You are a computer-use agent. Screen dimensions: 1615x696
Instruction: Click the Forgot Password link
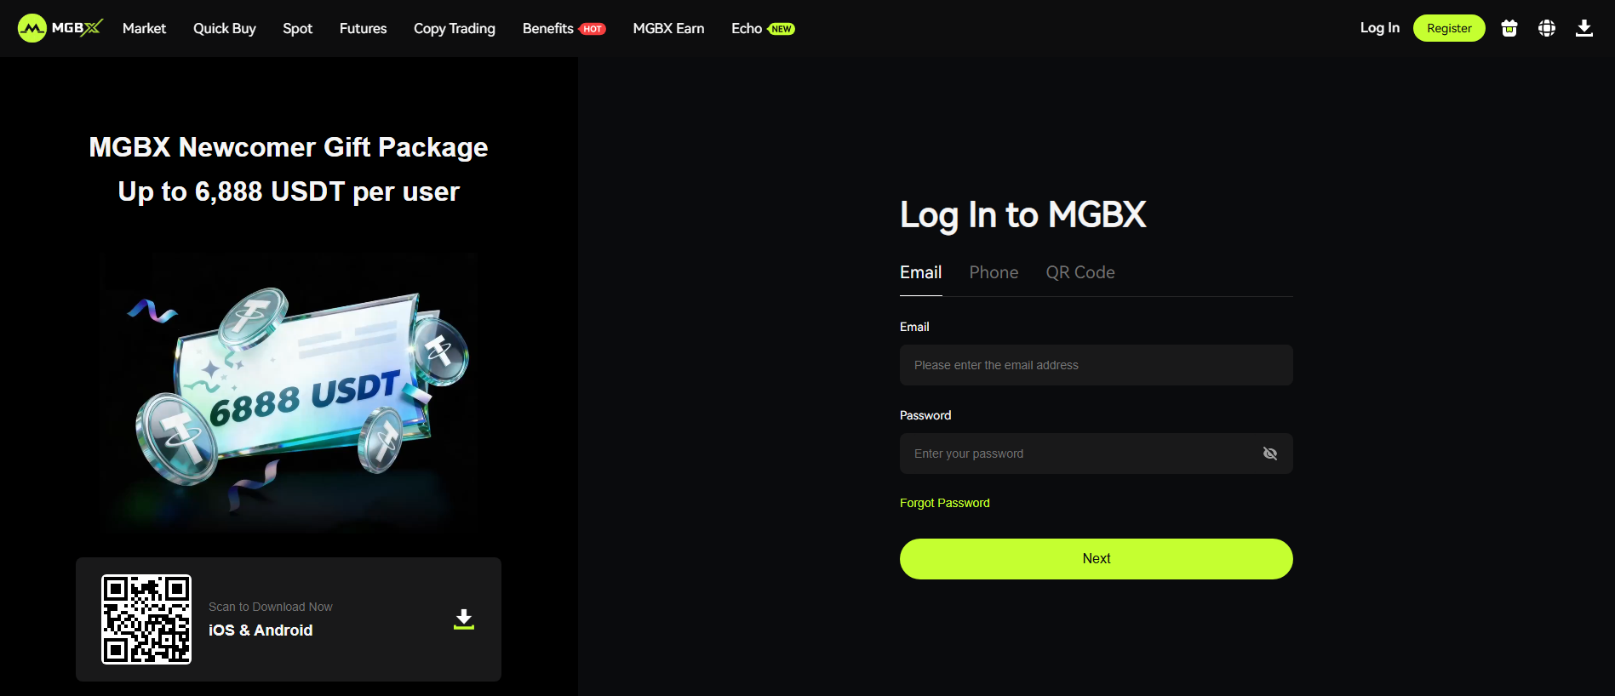coord(945,503)
